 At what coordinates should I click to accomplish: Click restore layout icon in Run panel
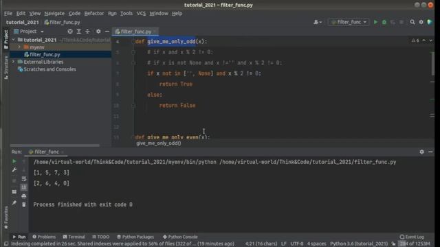[14, 192]
